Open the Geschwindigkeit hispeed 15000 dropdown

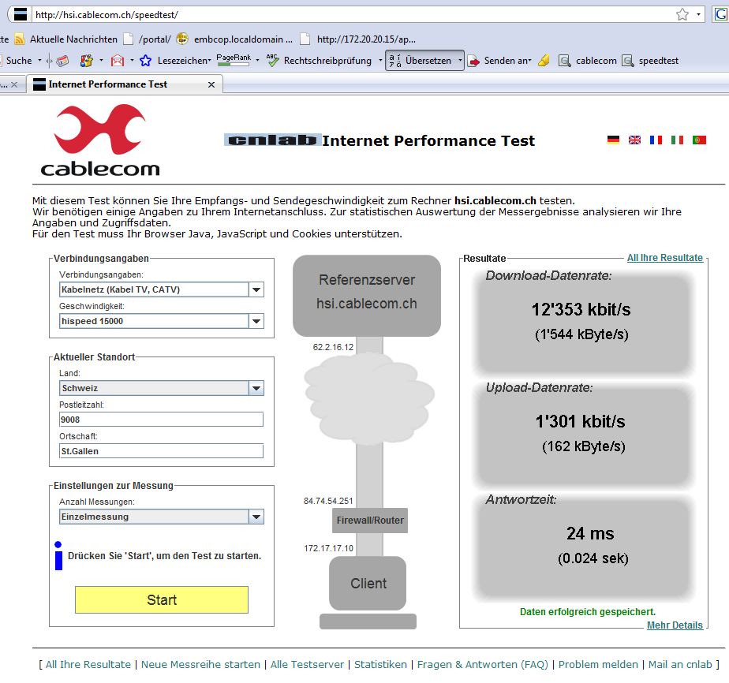[x=256, y=321]
